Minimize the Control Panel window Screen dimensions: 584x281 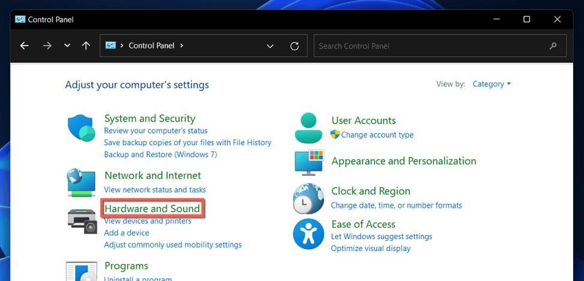click(x=496, y=19)
